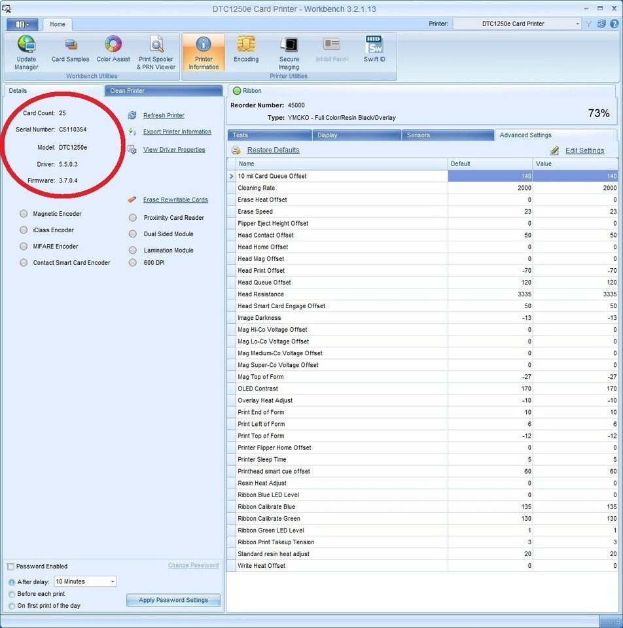Click the Restore Defaults link
This screenshot has width=623, height=628.
(273, 150)
